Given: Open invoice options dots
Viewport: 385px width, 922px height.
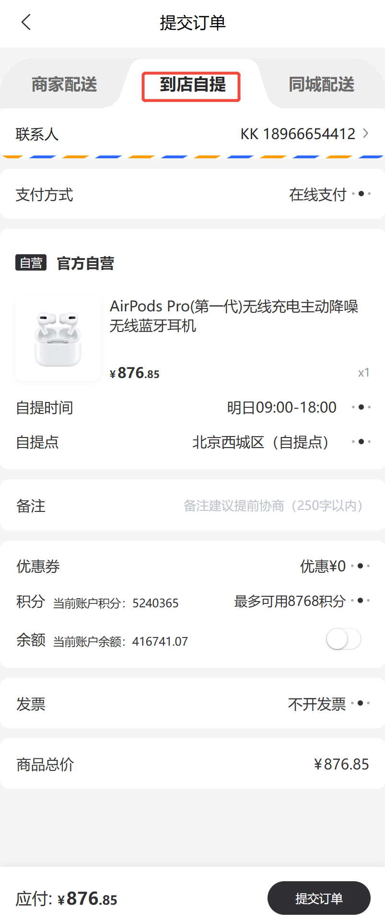Looking at the screenshot, I should (x=360, y=703).
